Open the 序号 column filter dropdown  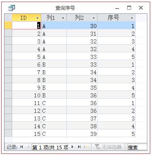point(132,18)
